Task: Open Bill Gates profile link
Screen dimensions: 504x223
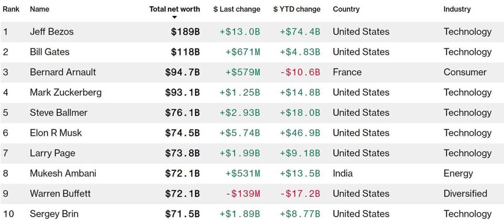Action: pos(50,52)
